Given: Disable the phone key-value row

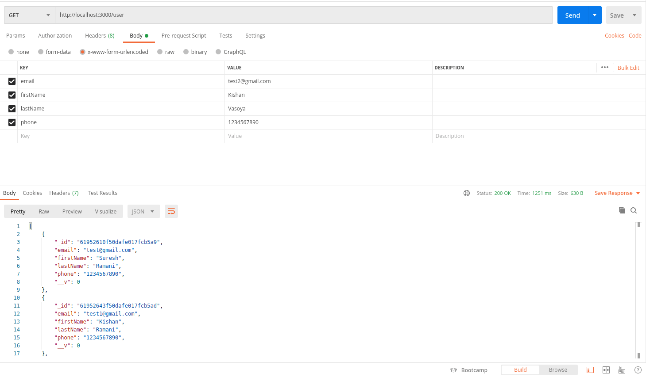Looking at the screenshot, I should 12,122.
